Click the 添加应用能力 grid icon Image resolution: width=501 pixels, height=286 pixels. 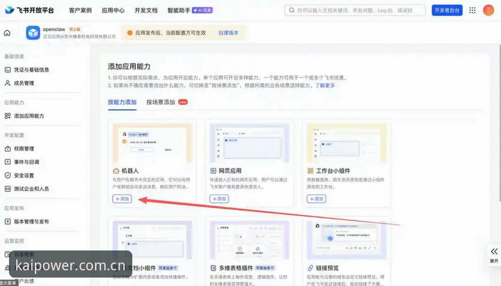coord(8,116)
